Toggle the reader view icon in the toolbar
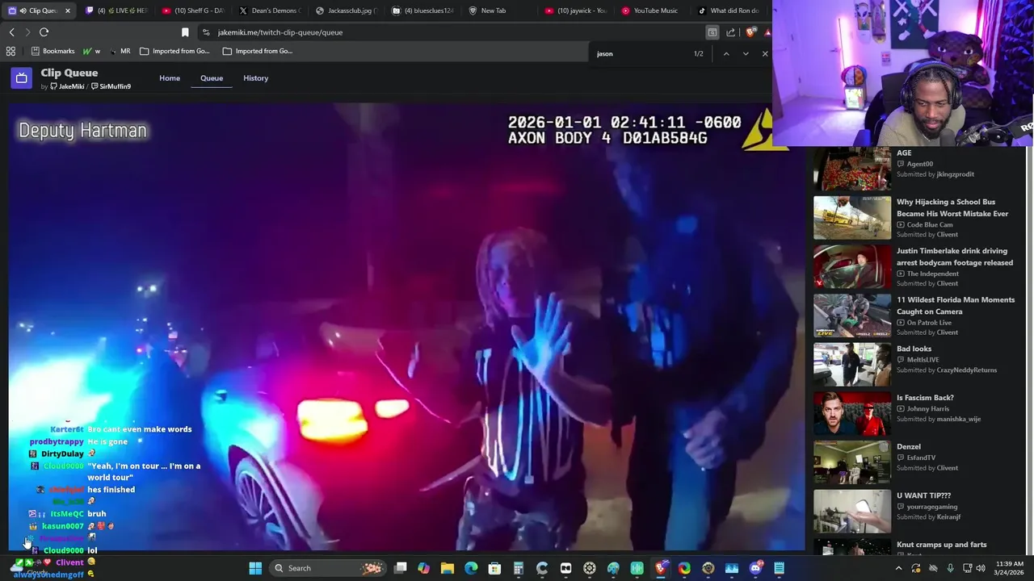The image size is (1034, 581). [x=712, y=32]
